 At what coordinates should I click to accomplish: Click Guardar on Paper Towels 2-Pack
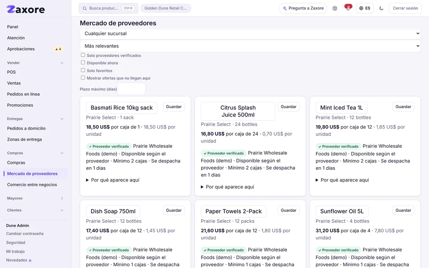pos(288,210)
